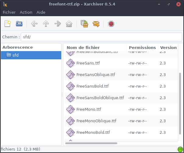Open the Fichier menu
The image size is (184, 153).
pos(9,12)
